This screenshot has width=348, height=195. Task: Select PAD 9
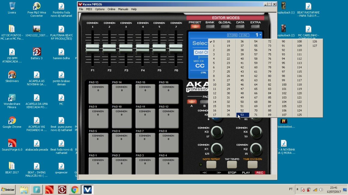pos(98,118)
